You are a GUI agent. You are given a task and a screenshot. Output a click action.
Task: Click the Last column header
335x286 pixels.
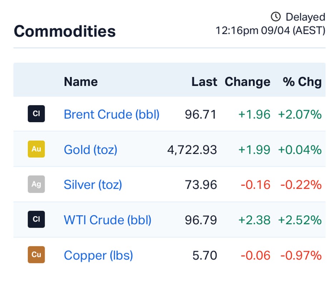[204, 82]
